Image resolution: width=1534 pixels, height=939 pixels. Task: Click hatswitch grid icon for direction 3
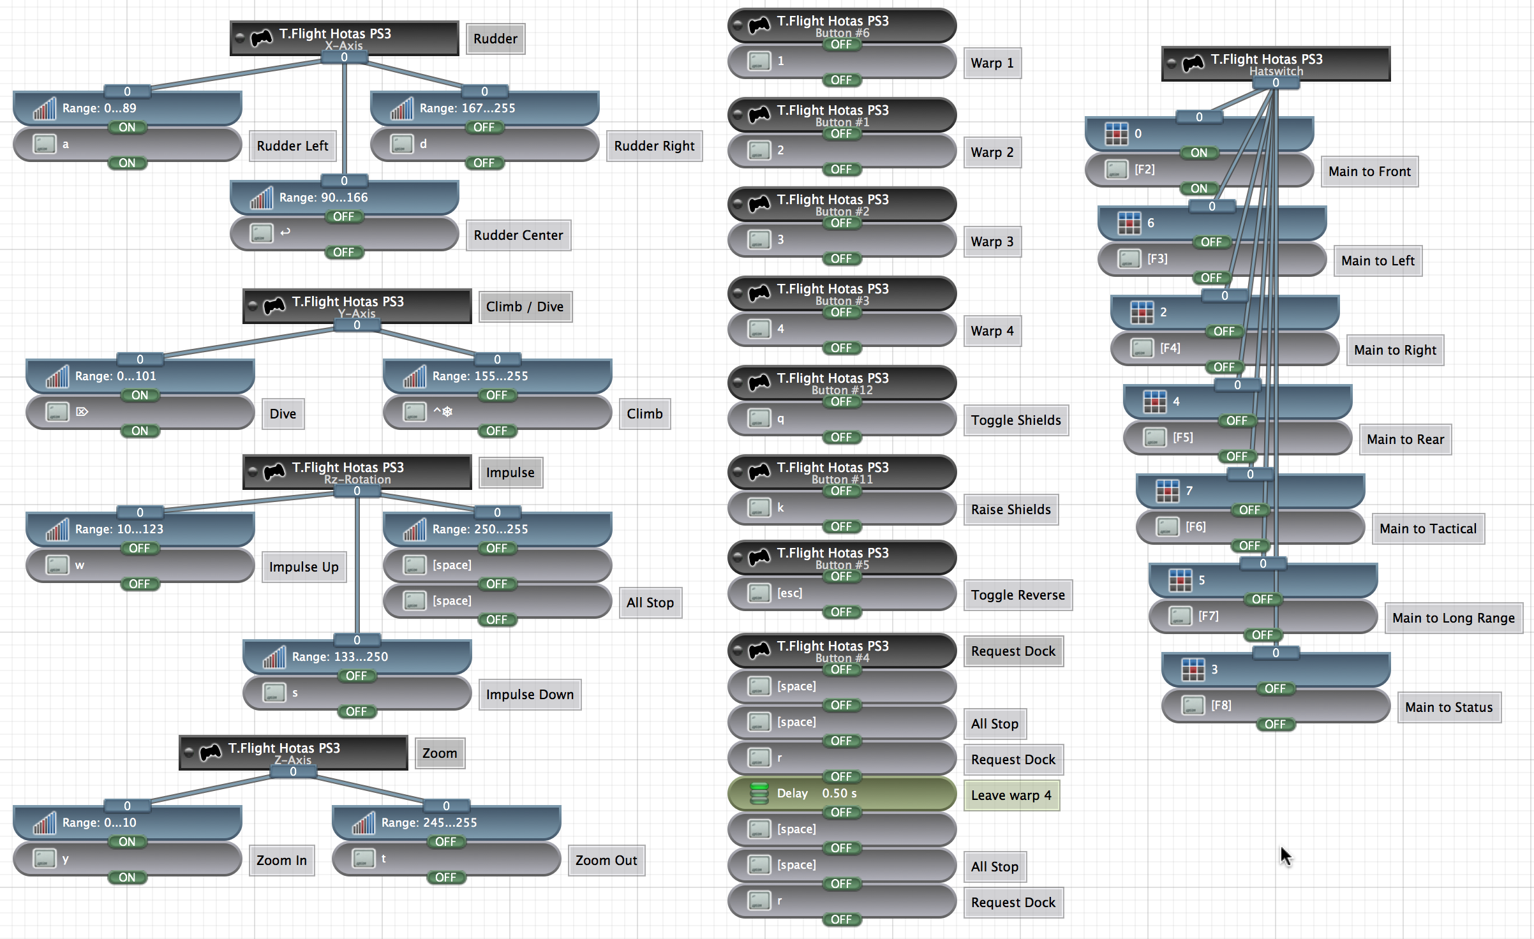[1193, 670]
